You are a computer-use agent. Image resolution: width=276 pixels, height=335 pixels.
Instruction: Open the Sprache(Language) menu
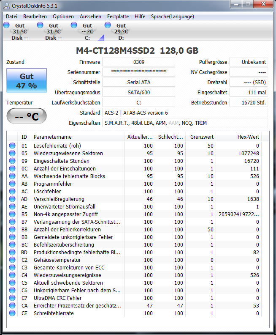pos(173,16)
